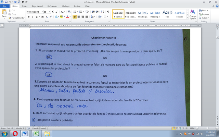This screenshot has height=137, width=219.
Task: Switch to Print Layout view in status bar
Action: (x=174, y=128)
